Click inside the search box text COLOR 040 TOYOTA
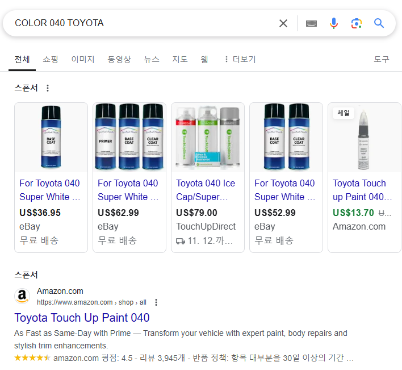The width and height of the screenshot is (402, 370). (59, 23)
